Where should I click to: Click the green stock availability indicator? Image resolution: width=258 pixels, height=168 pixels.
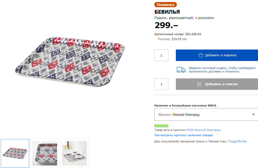(x=161, y=126)
